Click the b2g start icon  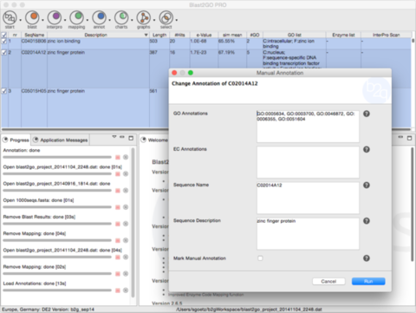[10, 18]
